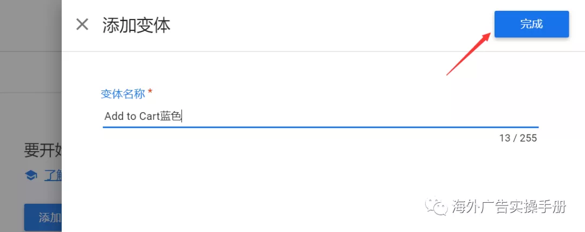Click the 变体名称 field label
Screen dimensions: 585x232
[123, 94]
